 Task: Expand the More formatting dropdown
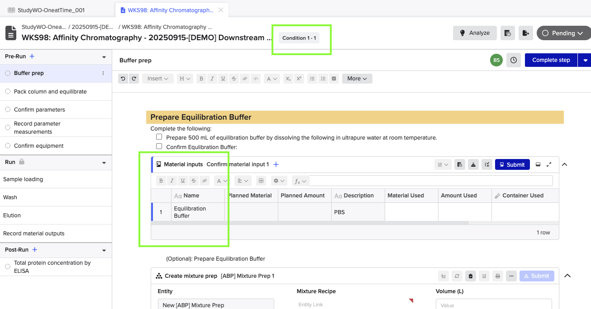357,79
